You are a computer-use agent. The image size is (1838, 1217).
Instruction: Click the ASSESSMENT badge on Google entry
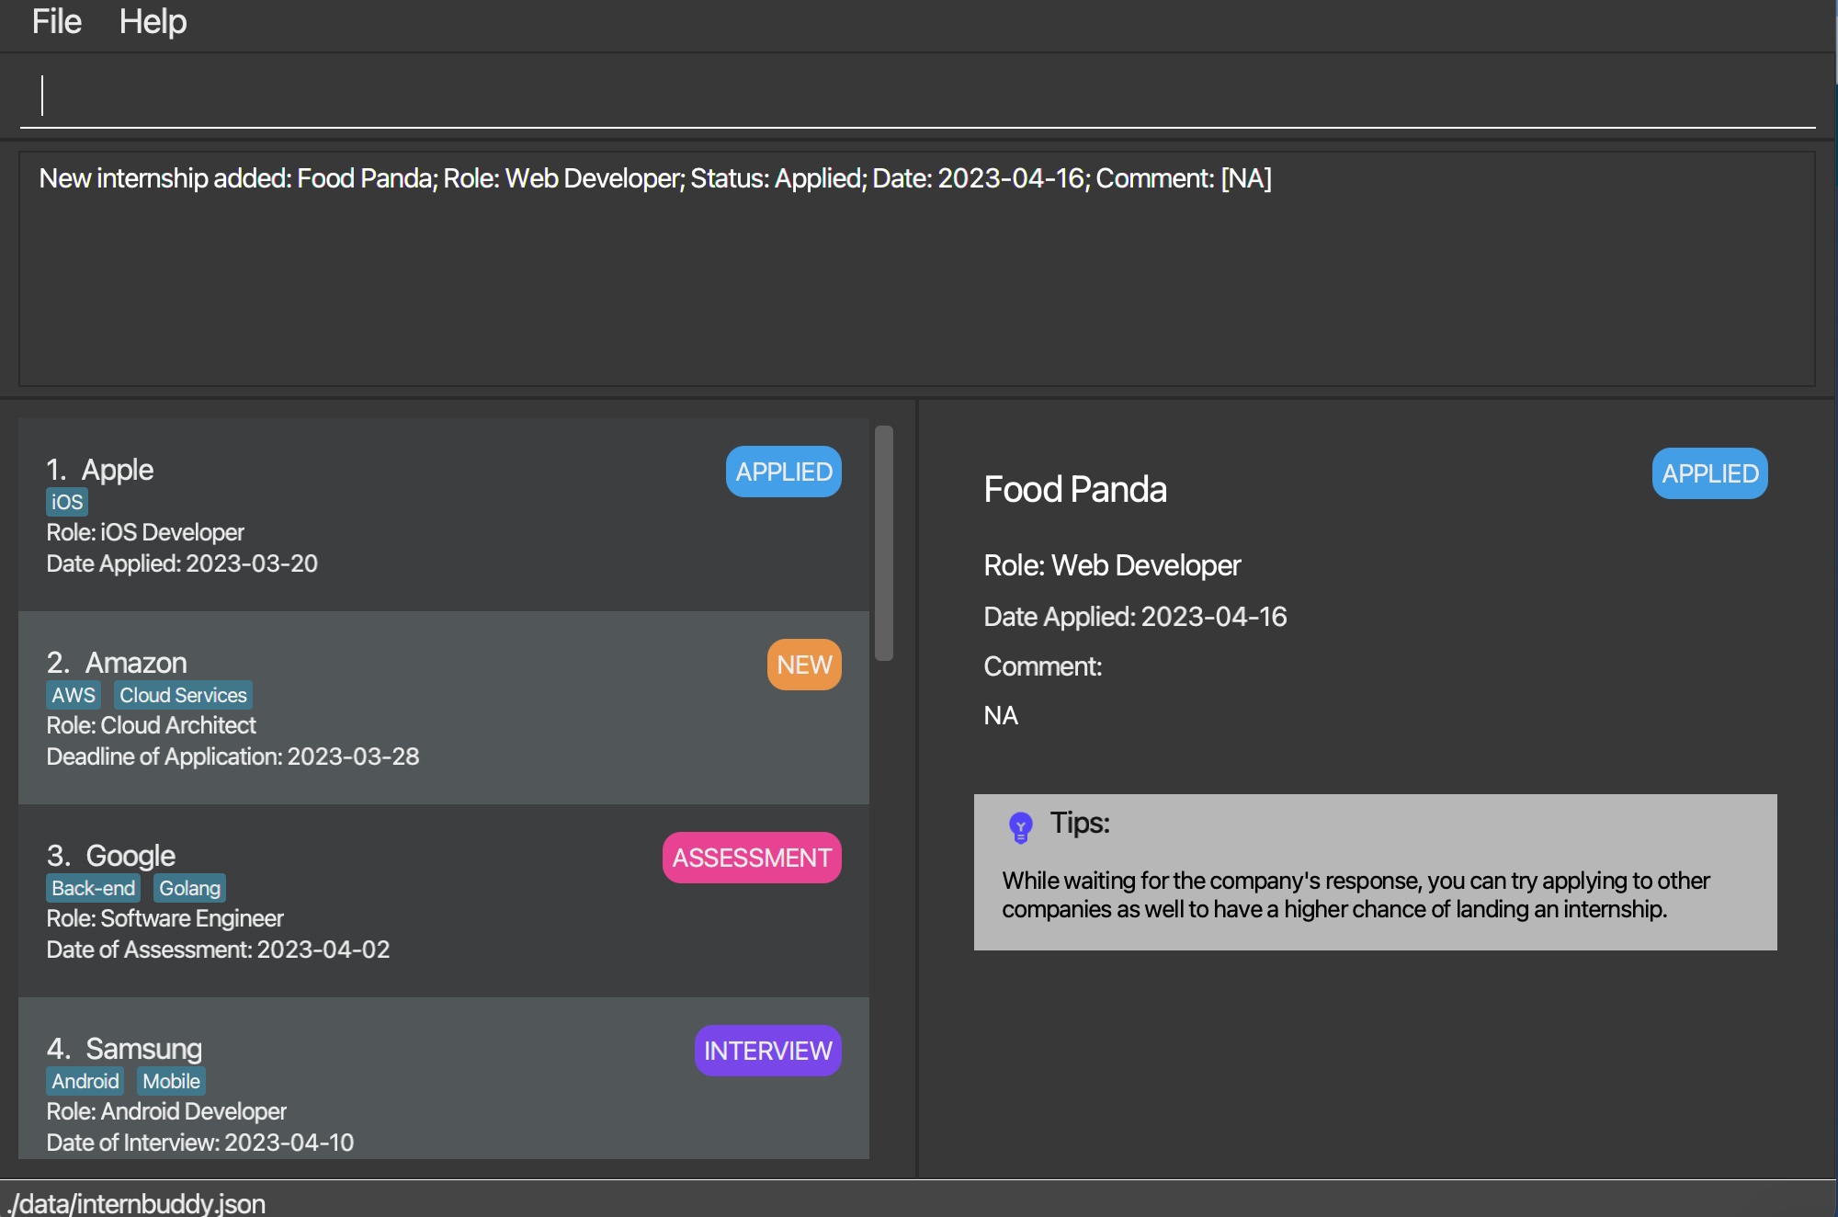(x=751, y=858)
